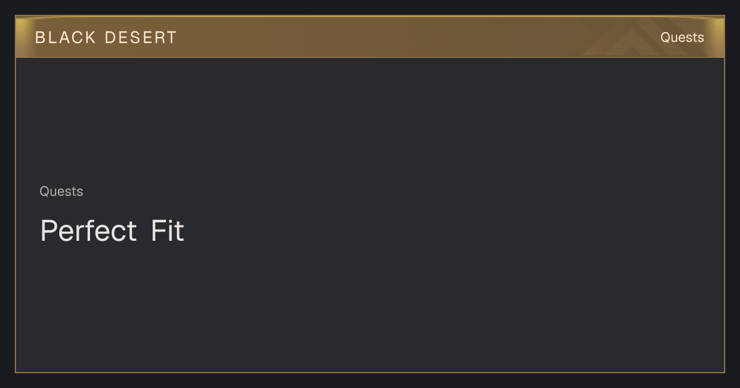The width and height of the screenshot is (740, 388).
Task: Click the empty space right of Perfect Fit
Action: 450,231
